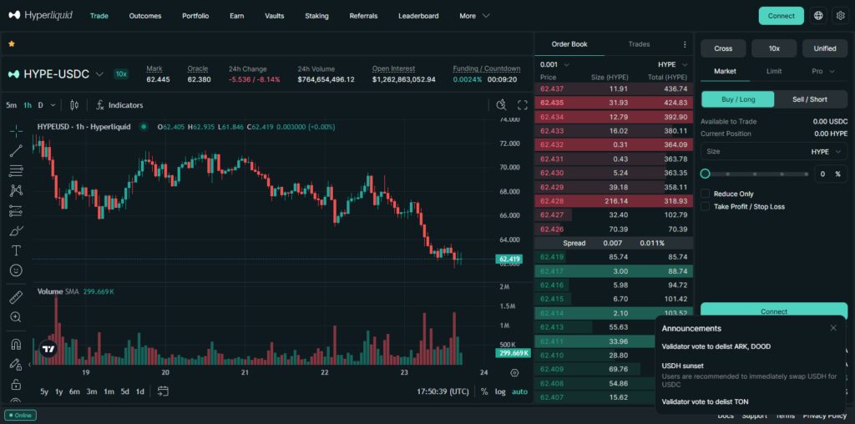Select the forecasting and measurement tool

click(17, 210)
